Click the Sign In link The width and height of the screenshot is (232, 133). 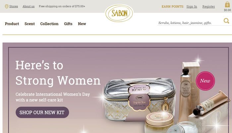pos(192,7)
